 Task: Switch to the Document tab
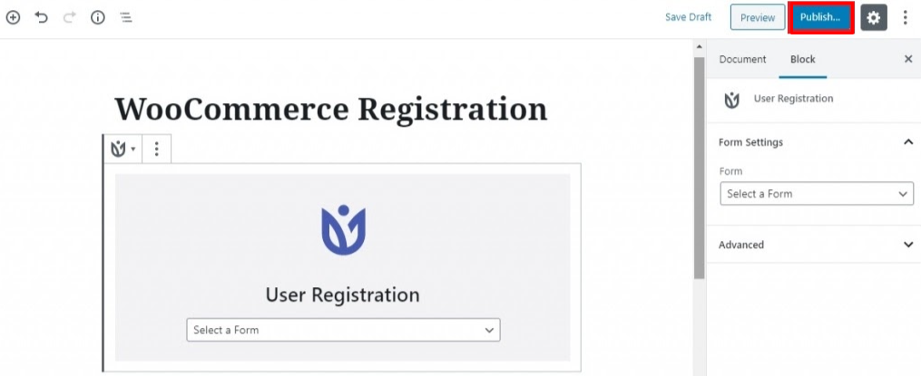(742, 59)
